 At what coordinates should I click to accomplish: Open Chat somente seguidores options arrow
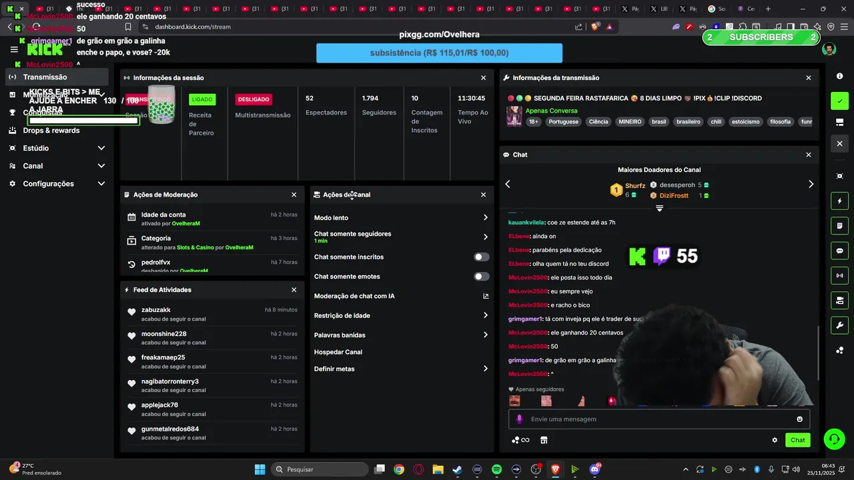(x=486, y=237)
